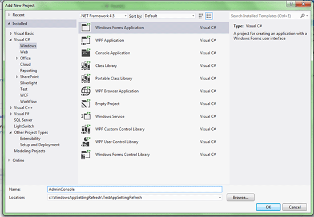This screenshot has height=217, width=314.
Task: Switch to small icons view
Action: (x=200, y=16)
